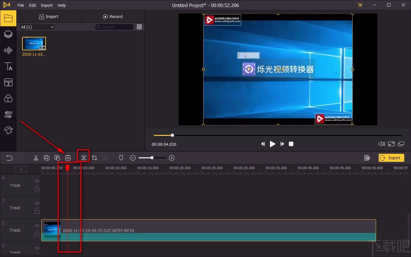The image size is (411, 257).
Task: Click the Delete trash icon
Action: (x=68, y=158)
